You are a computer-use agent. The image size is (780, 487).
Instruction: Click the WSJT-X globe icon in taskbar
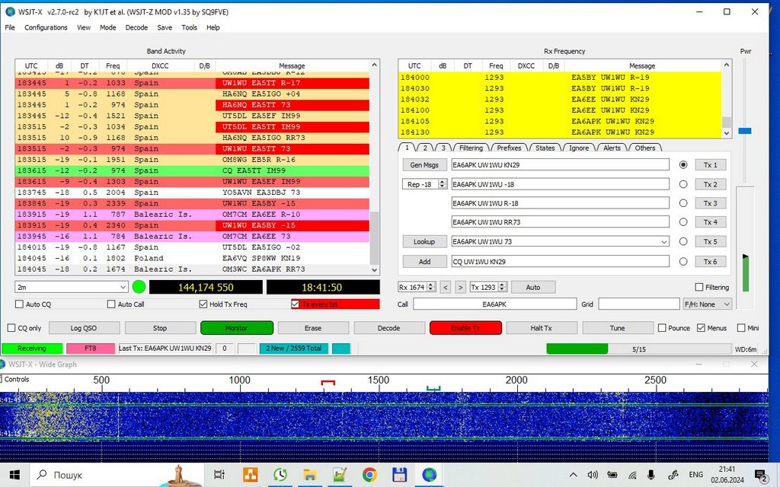(430, 475)
